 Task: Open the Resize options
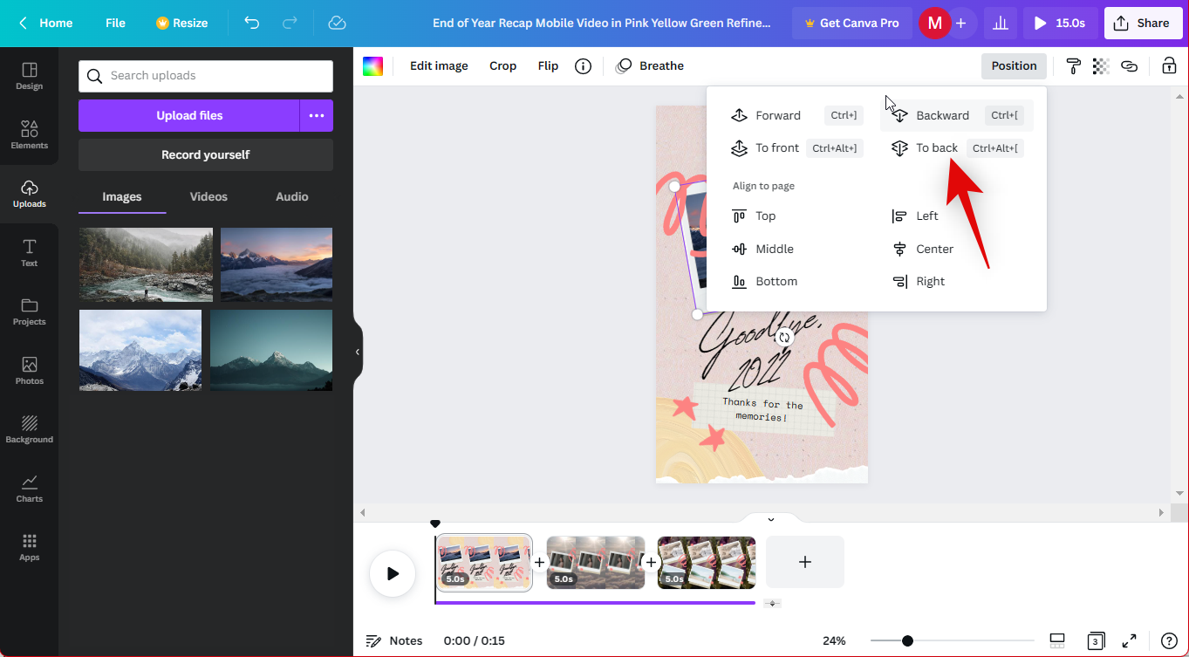(x=182, y=23)
